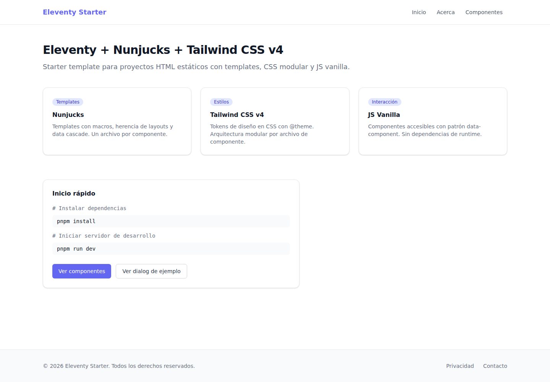Select the Nunjucks card heading

click(68, 115)
